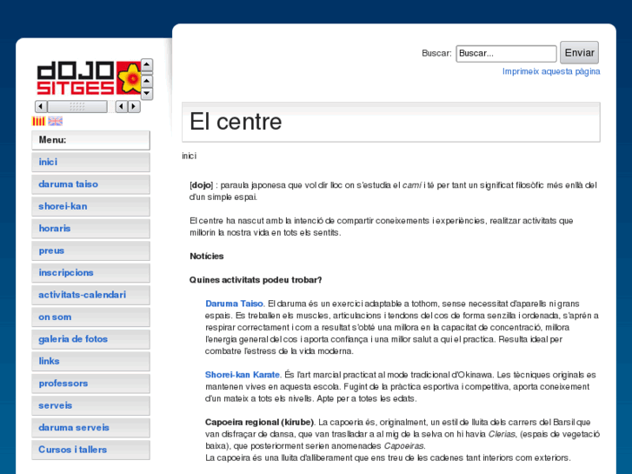This screenshot has width=632, height=474.
Task: Click the Enviar button
Action: (x=579, y=53)
